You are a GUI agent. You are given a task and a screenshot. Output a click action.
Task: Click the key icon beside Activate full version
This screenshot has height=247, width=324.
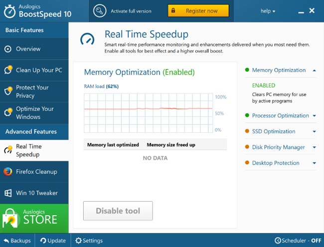coord(100,11)
